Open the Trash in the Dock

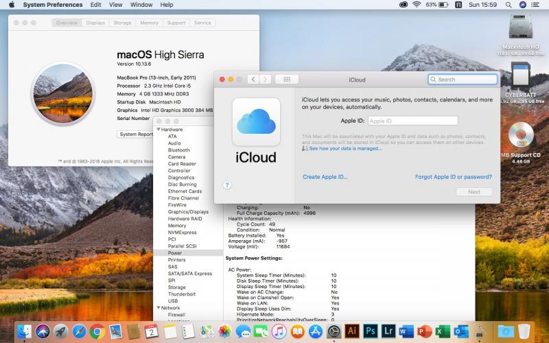pos(524,331)
